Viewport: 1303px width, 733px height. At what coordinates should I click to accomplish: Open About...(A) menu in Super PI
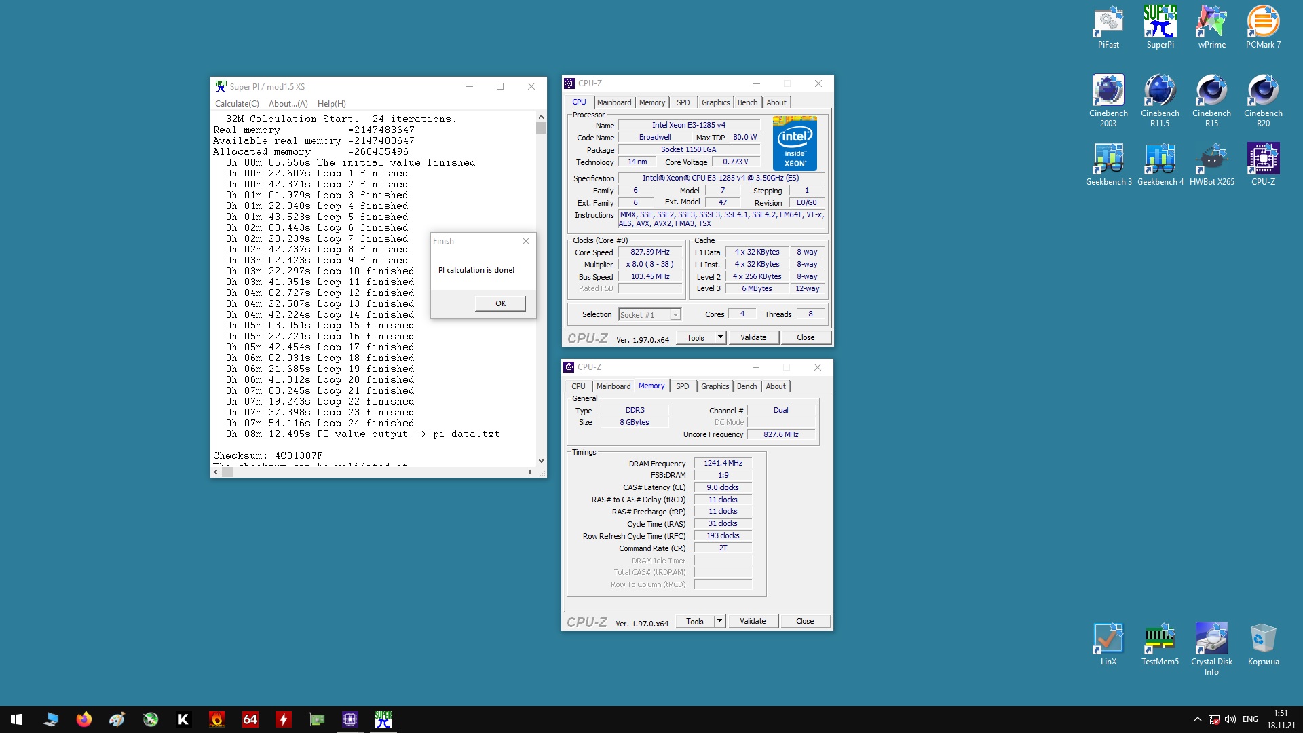pyautogui.click(x=288, y=104)
